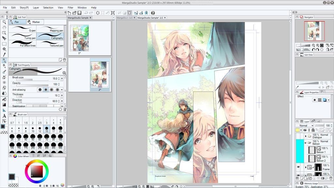334x188 pixels.
Task: Delete the sub tool with the trash icon
Action: (x=64, y=60)
